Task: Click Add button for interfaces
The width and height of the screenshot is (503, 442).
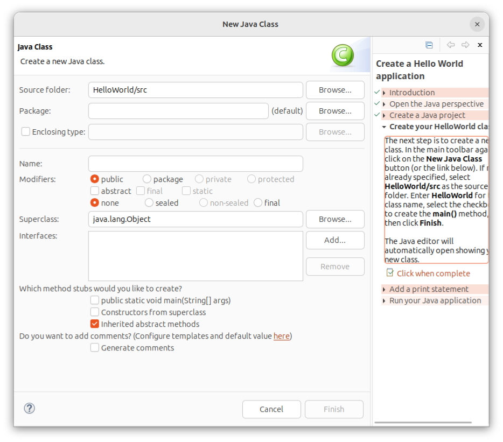Action: coord(335,240)
